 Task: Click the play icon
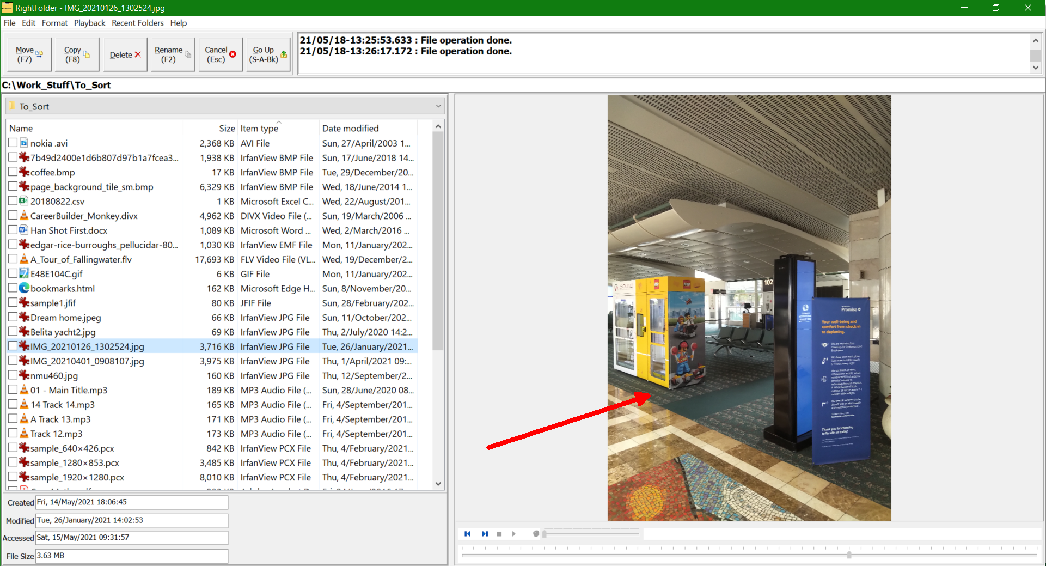click(513, 534)
